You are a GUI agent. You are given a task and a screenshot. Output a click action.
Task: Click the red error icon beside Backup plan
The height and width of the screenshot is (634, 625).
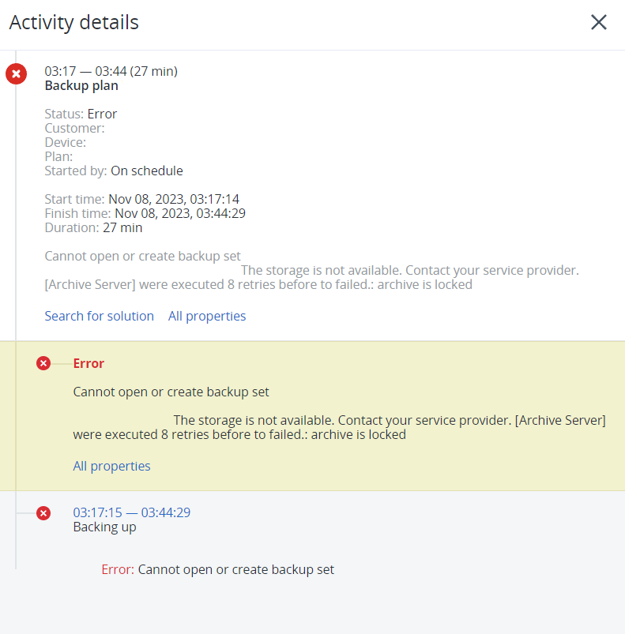point(16,73)
